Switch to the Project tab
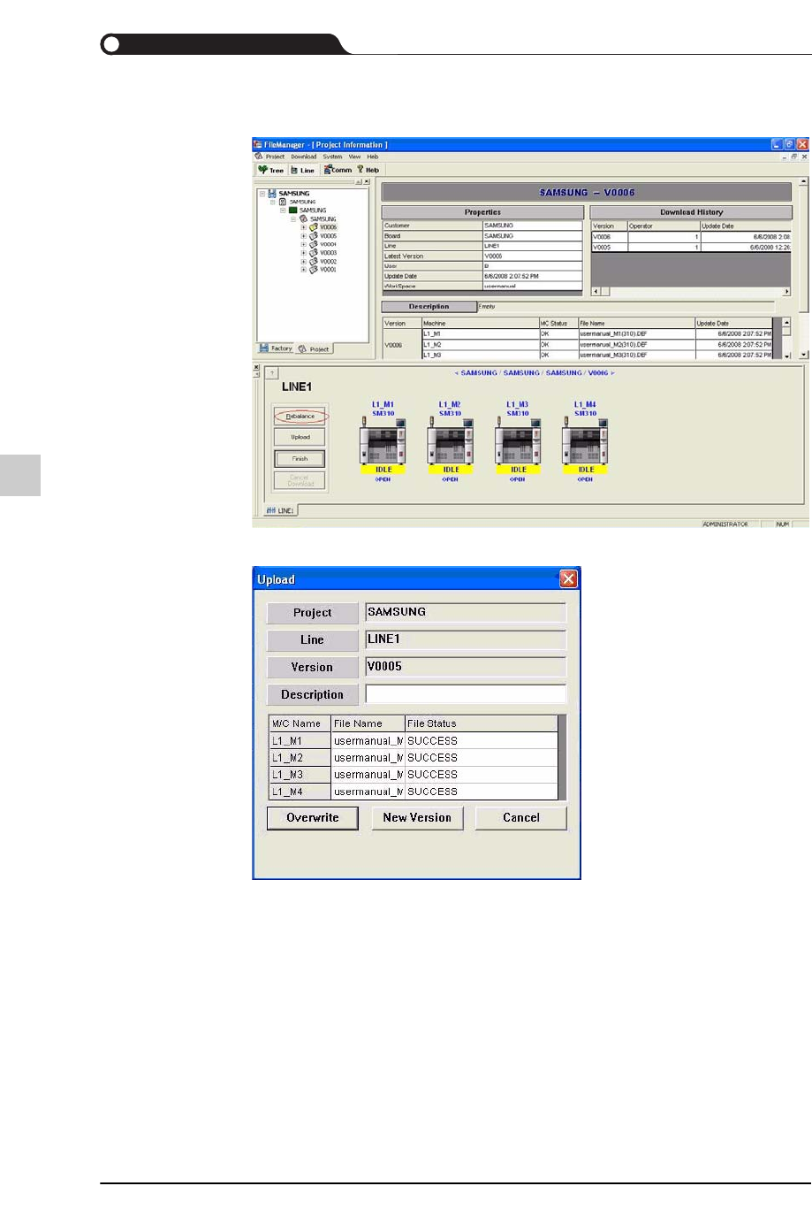Screen dimensions: 812x1209 point(314,348)
